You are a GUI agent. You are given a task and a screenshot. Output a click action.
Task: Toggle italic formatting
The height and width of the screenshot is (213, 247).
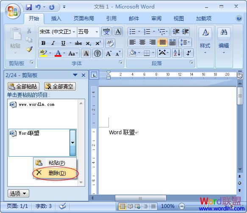click(x=53, y=43)
